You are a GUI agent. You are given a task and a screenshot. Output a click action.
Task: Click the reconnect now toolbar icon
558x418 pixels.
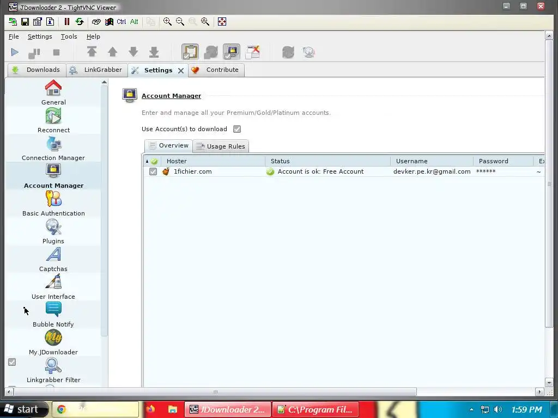tap(288, 52)
